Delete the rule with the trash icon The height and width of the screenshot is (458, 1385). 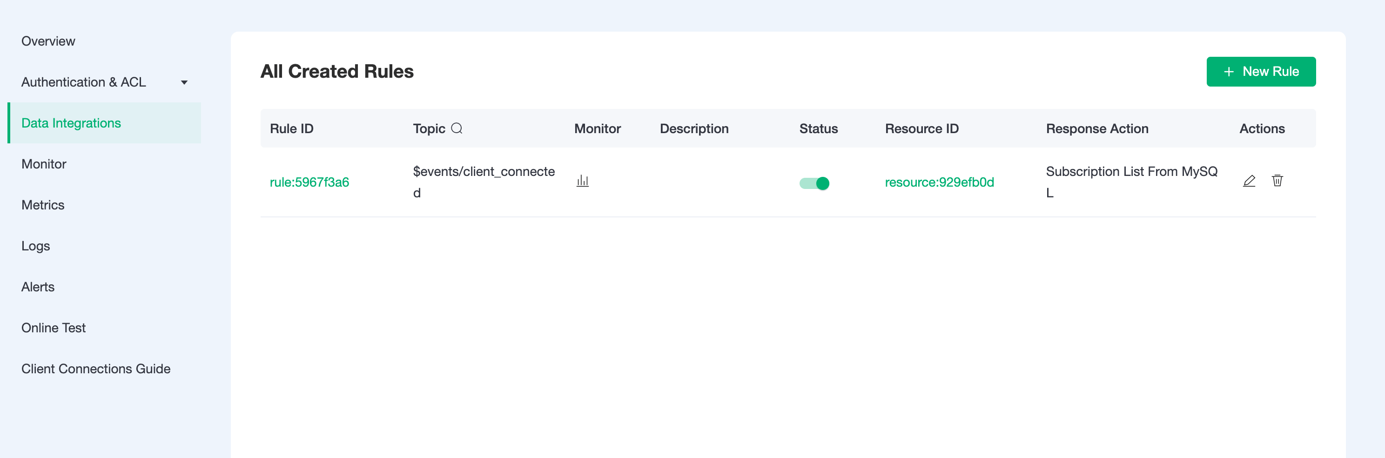[1277, 181]
